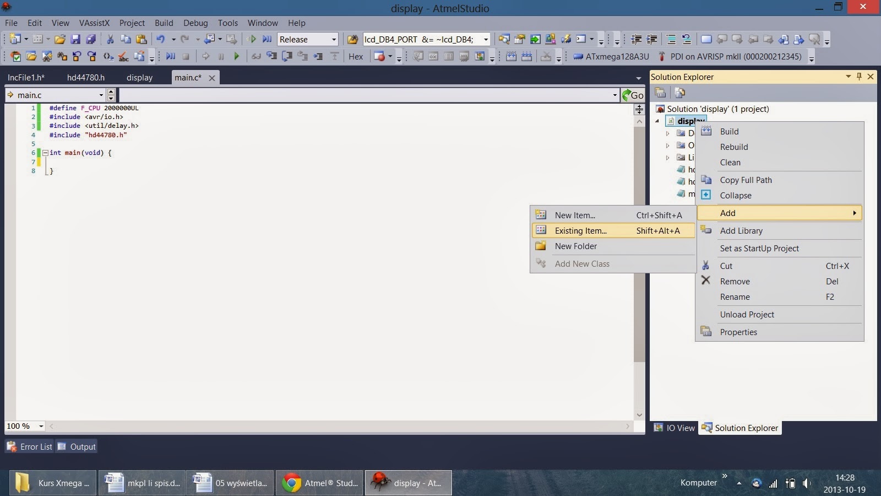881x496 pixels.
Task: Save the current file with Save icon
Action: pyautogui.click(x=75, y=39)
